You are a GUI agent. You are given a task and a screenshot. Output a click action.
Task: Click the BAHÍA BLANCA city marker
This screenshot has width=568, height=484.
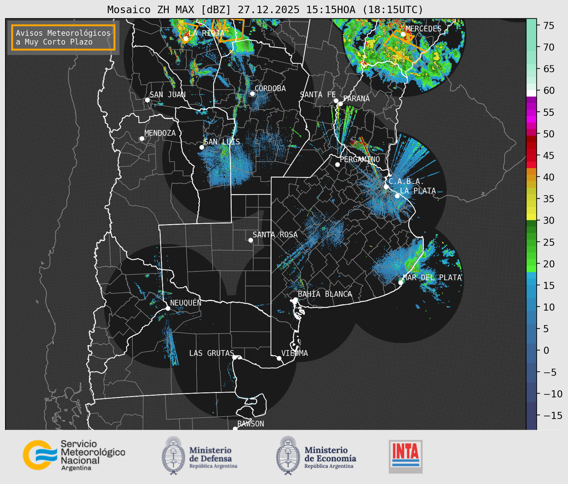pyautogui.click(x=295, y=300)
